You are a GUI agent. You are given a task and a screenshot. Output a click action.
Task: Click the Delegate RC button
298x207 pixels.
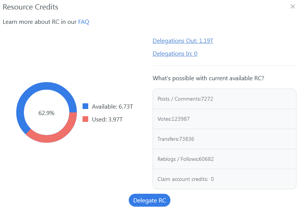pyautogui.click(x=150, y=200)
